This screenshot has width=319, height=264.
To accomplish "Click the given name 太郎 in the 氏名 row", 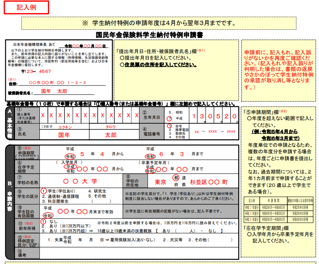I will 111,135.
